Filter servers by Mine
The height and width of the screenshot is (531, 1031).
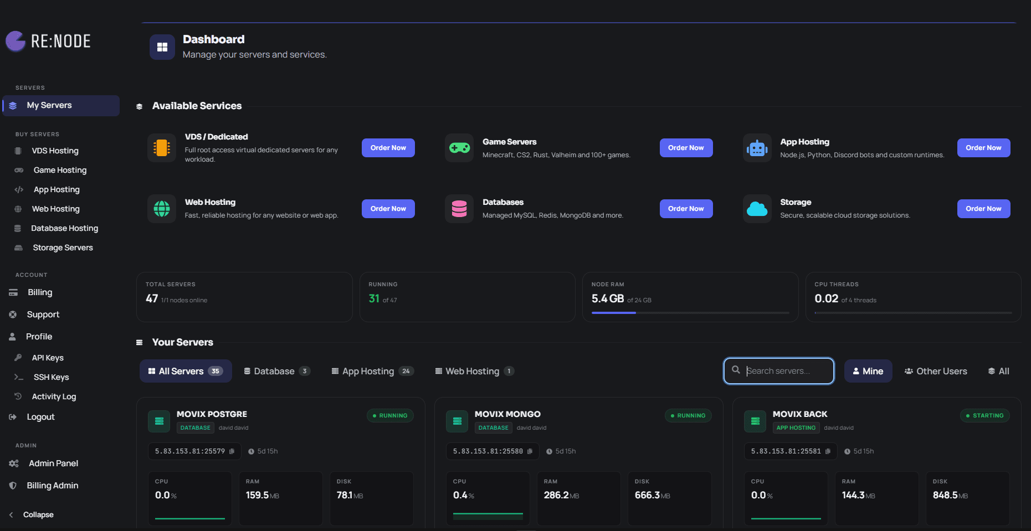tap(868, 371)
